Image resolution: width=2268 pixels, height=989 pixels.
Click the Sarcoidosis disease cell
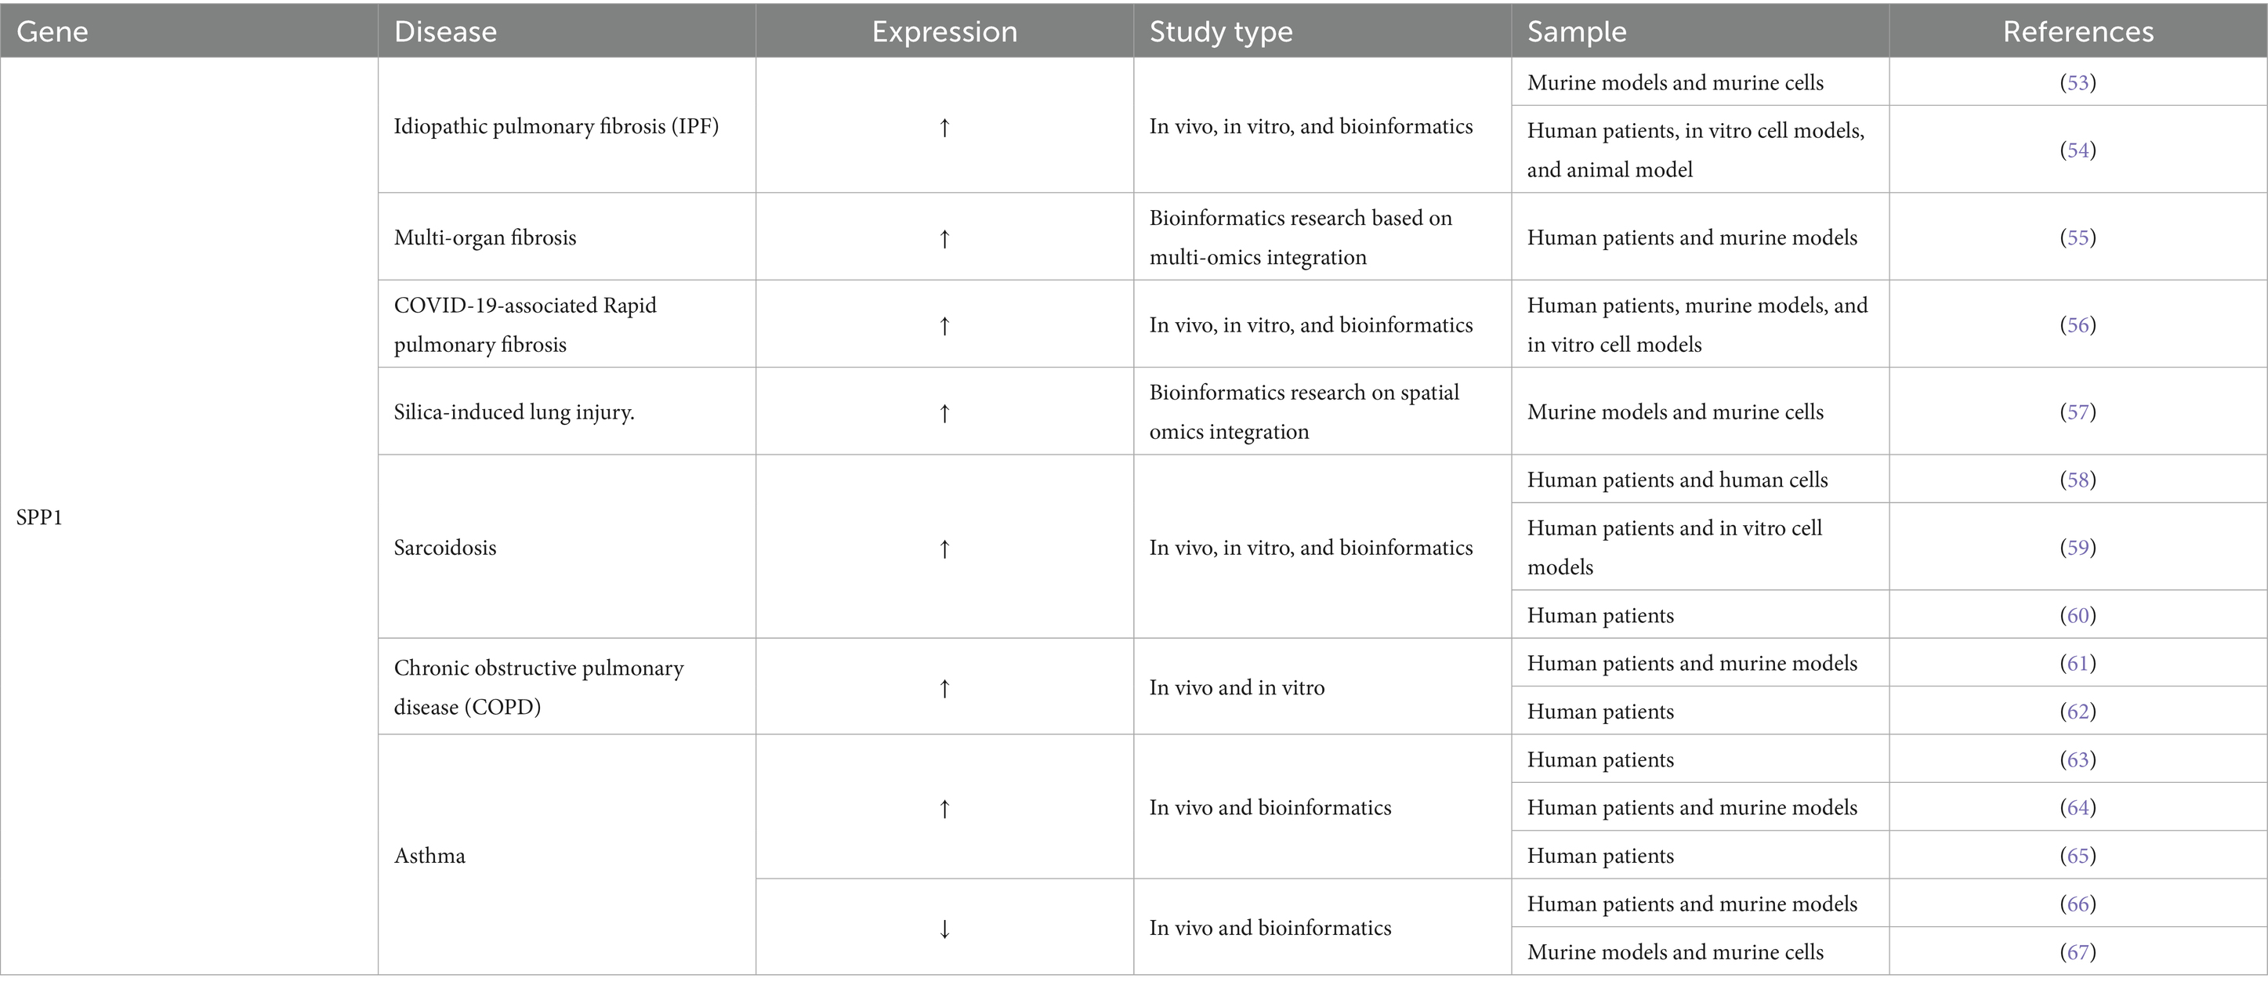445,548
